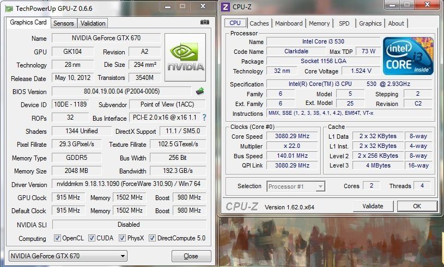Select the CPU tab in CPU-Z
Viewport: 444px width, 267px height.
tap(235, 23)
